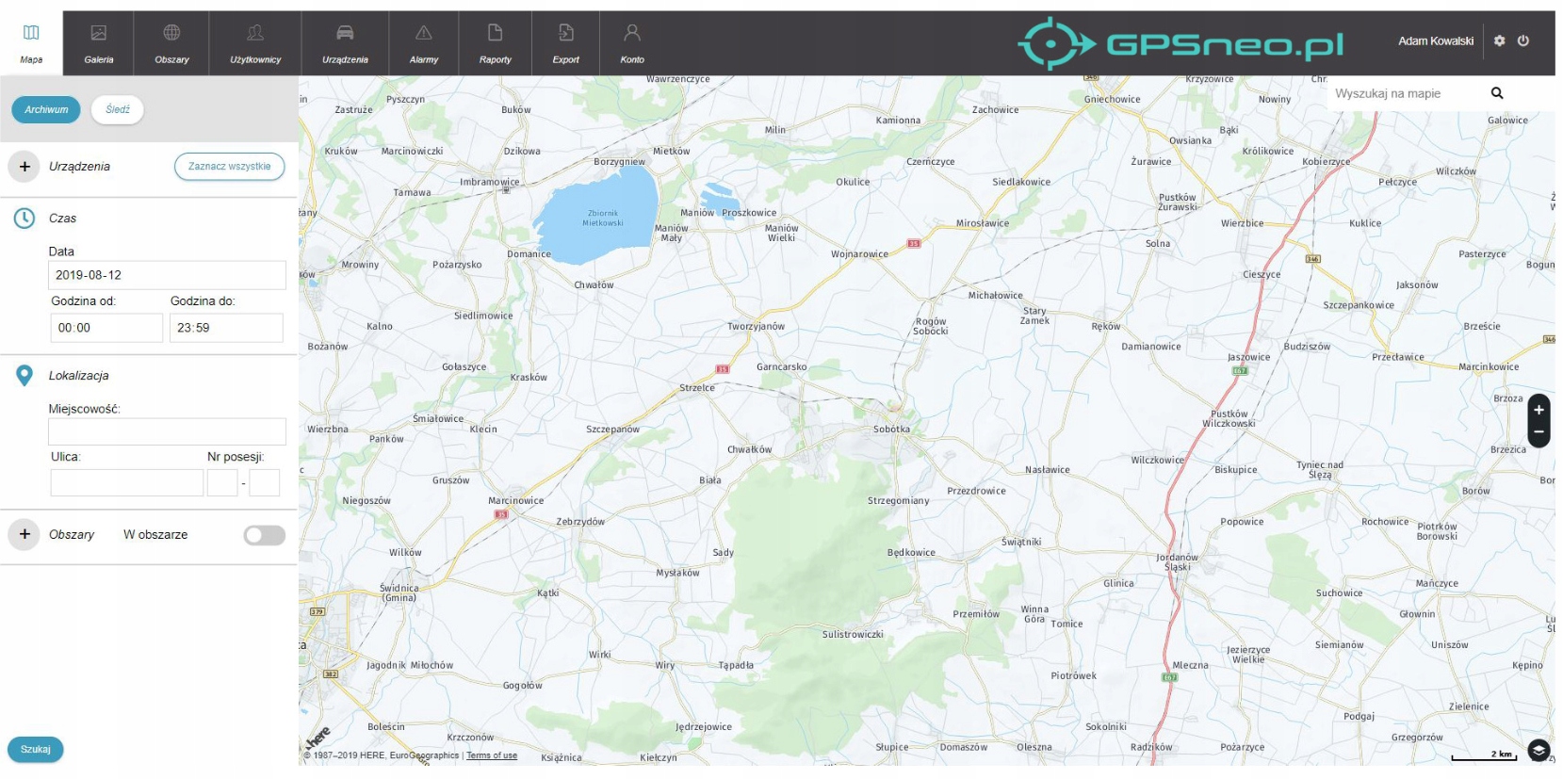
Task: Click the Godzina do field
Action: (x=226, y=328)
